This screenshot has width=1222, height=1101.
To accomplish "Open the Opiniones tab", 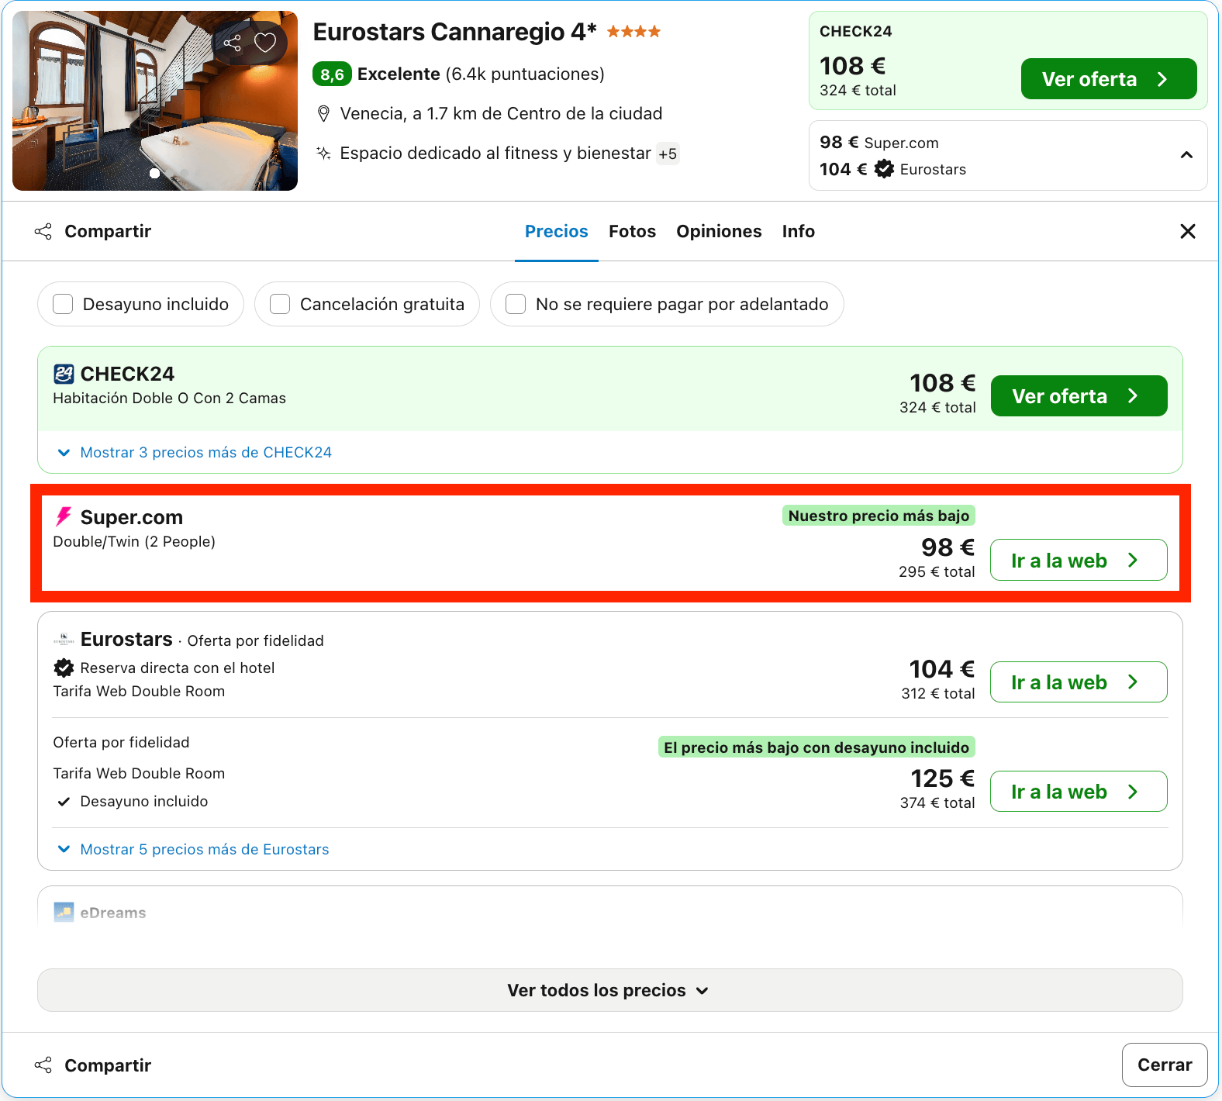I will [719, 231].
